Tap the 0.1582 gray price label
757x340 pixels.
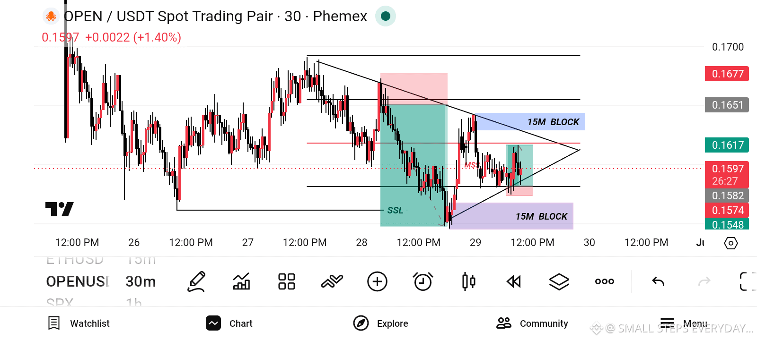[727, 195]
